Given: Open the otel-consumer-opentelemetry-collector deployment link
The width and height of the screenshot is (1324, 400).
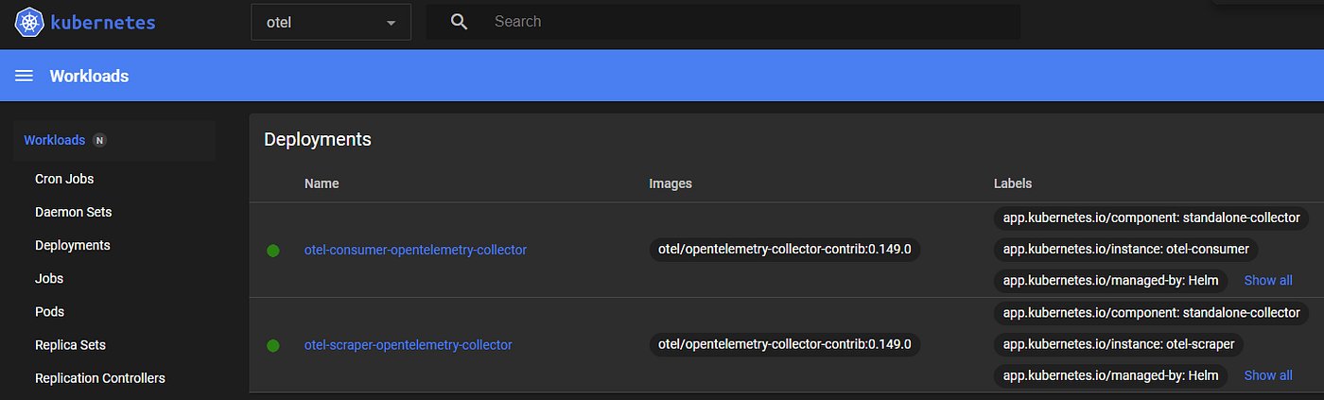Looking at the screenshot, I should point(415,250).
